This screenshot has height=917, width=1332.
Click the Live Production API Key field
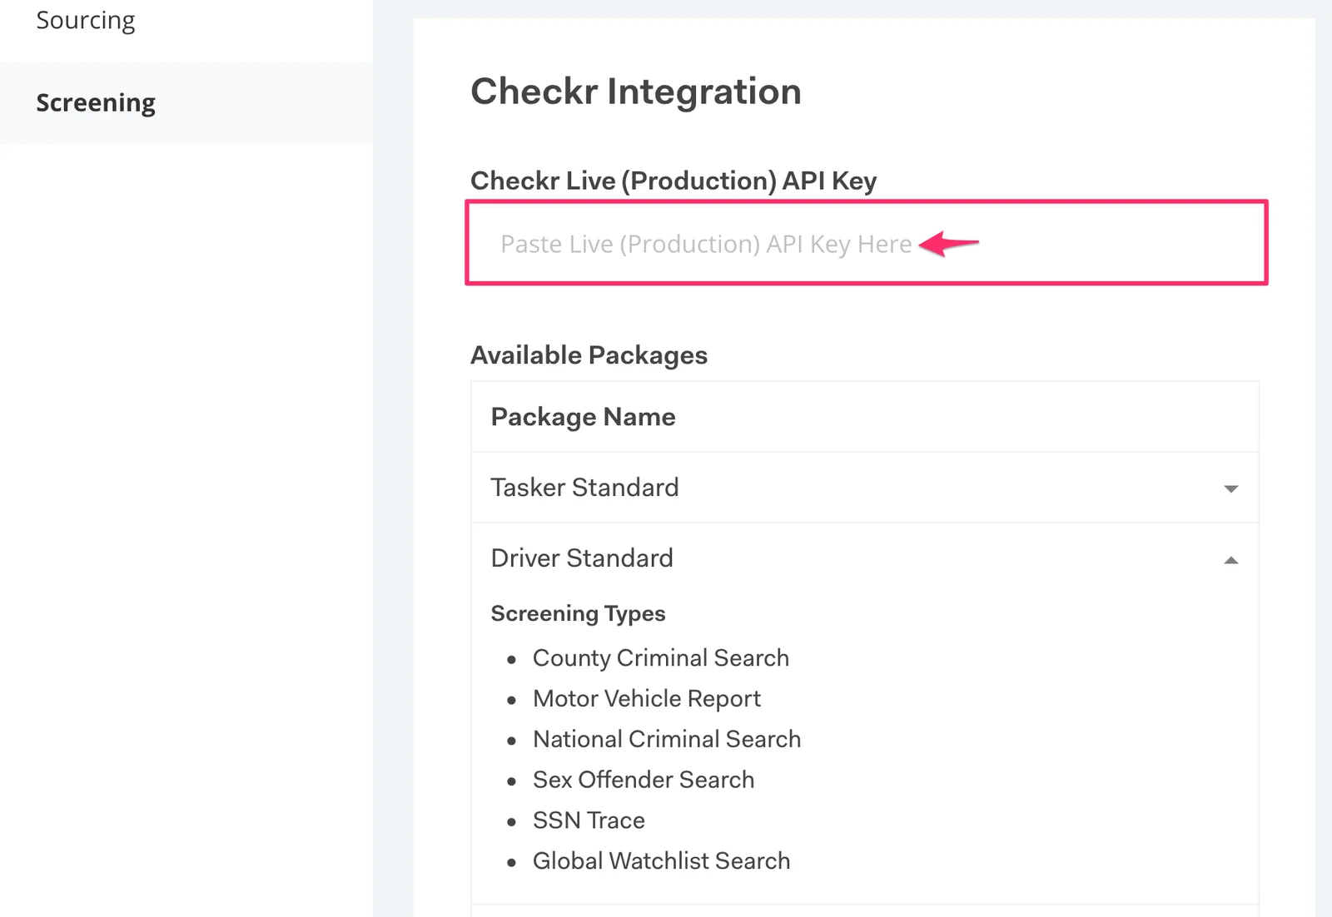pyautogui.click(x=866, y=243)
